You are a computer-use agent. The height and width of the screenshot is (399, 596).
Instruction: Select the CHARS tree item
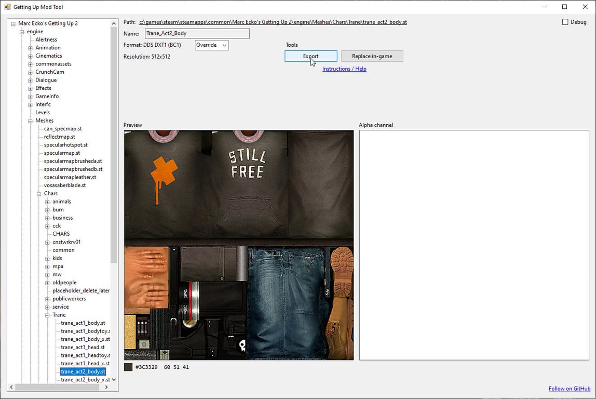click(61, 234)
